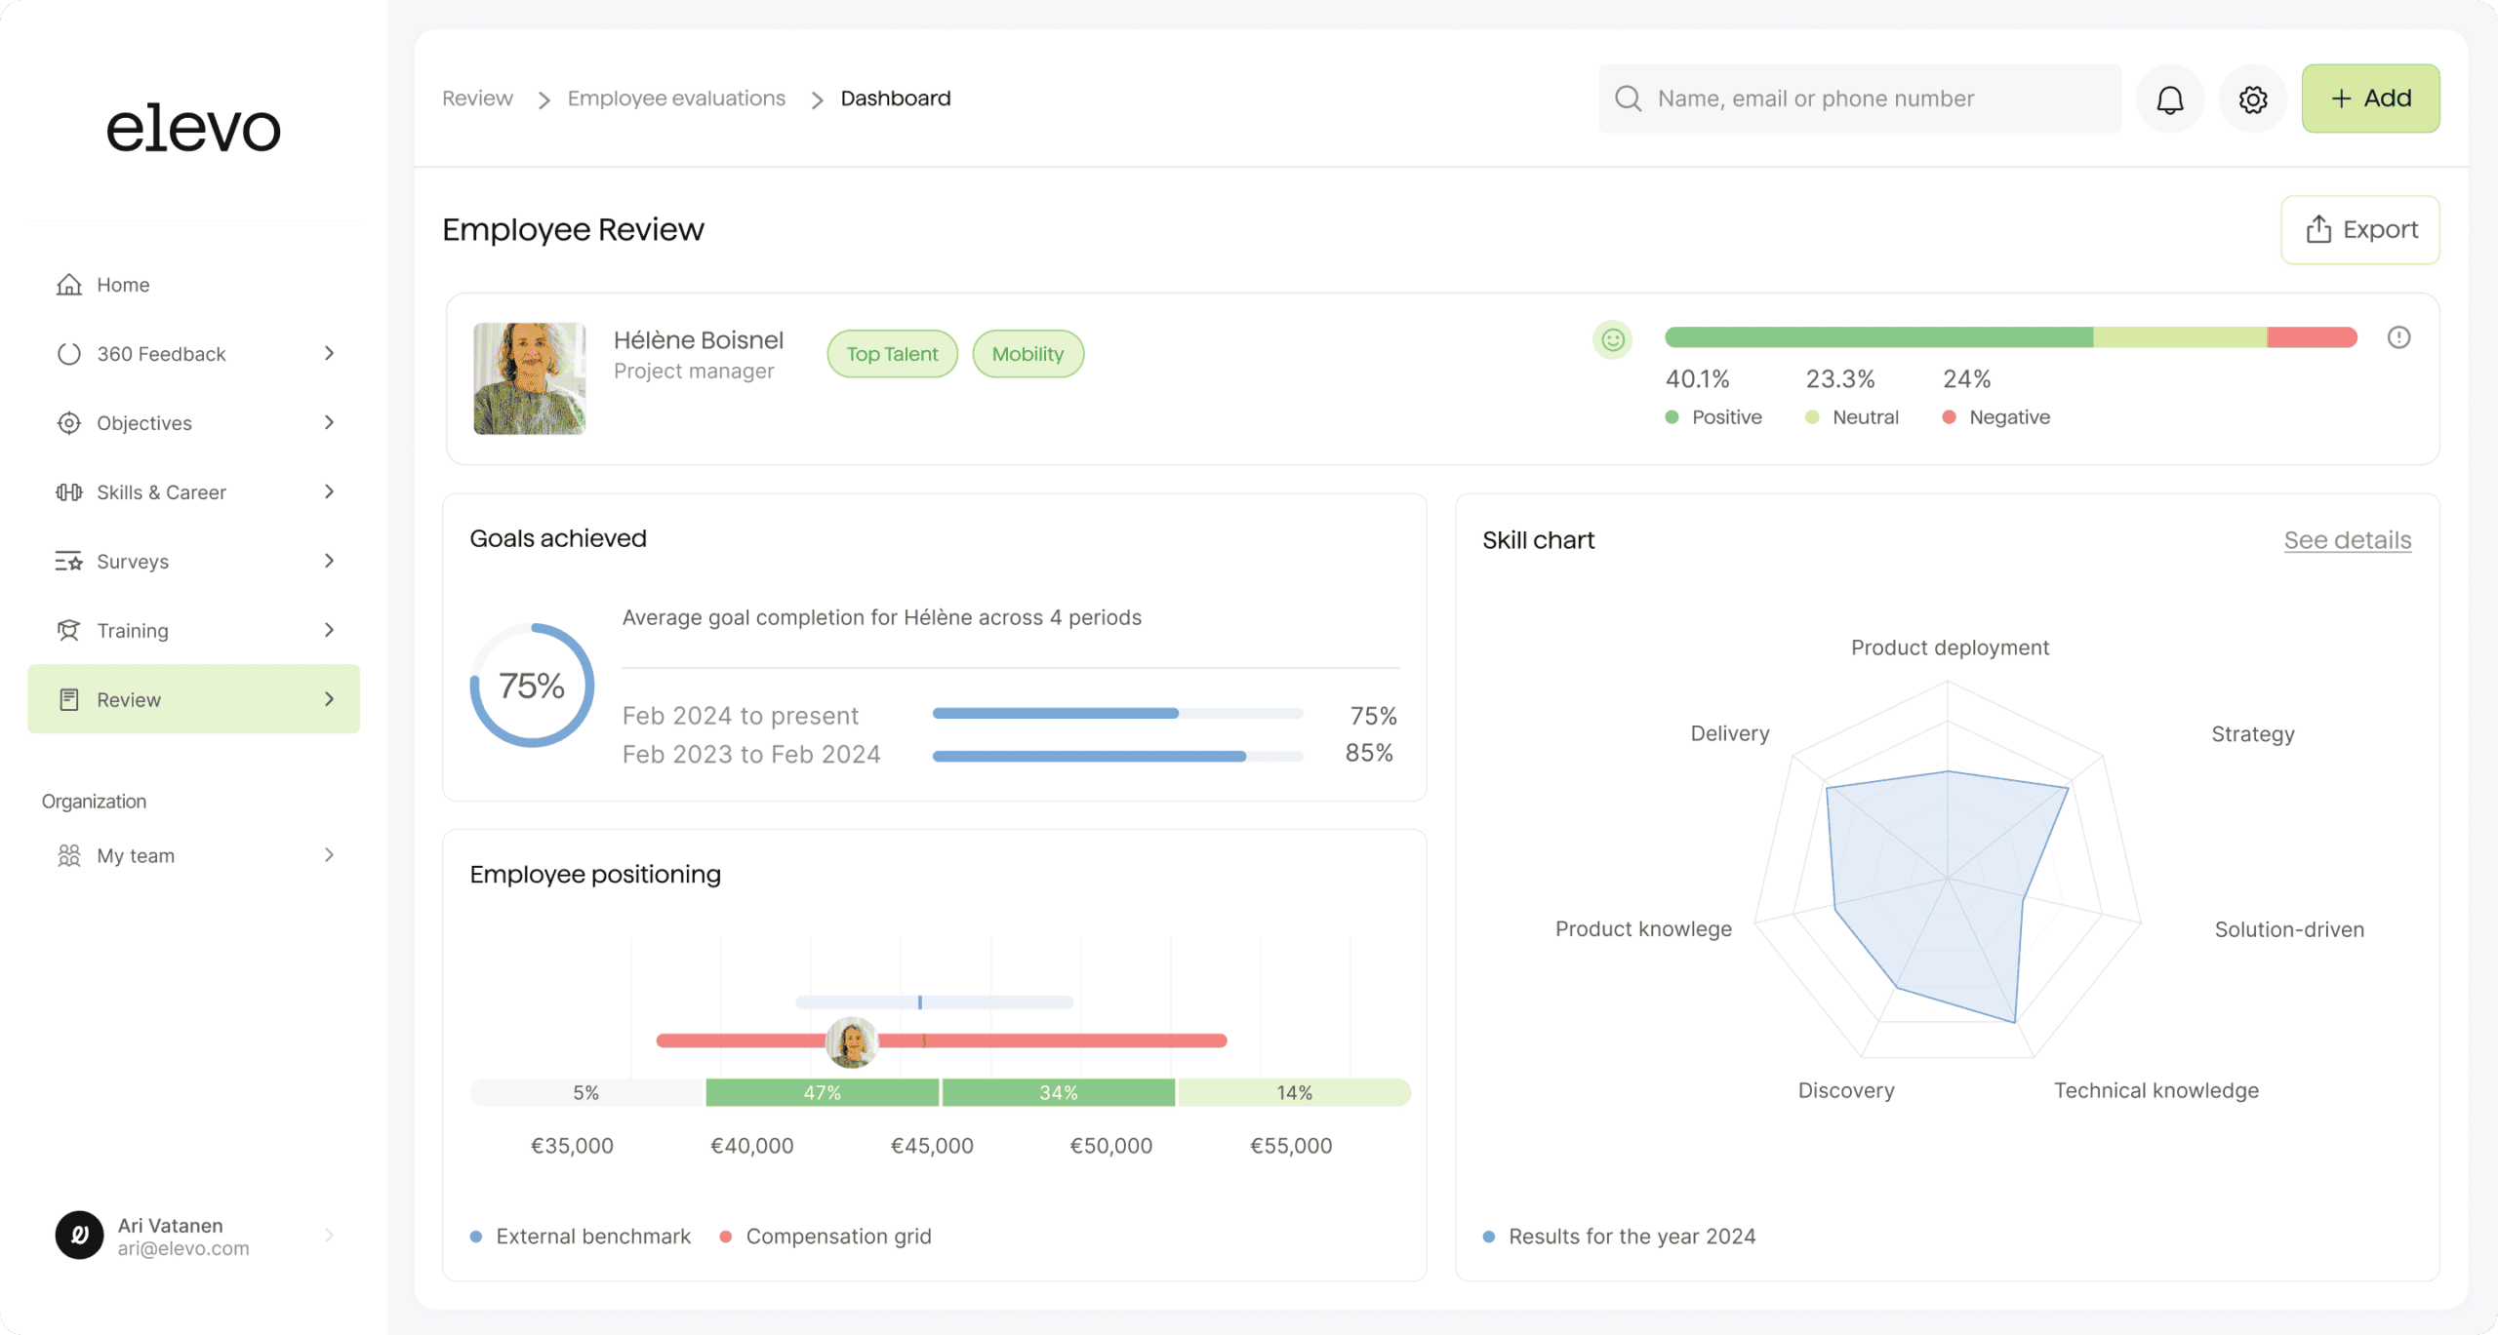Click the Objectives target icon
The height and width of the screenshot is (1335, 2498).
point(68,423)
